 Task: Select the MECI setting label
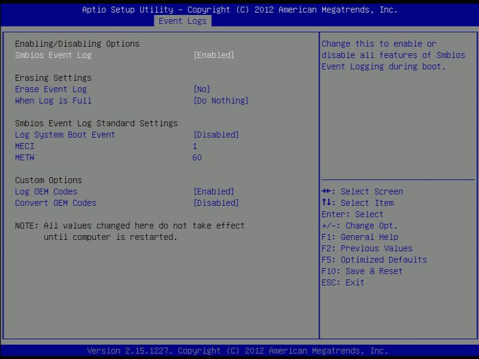coord(25,146)
